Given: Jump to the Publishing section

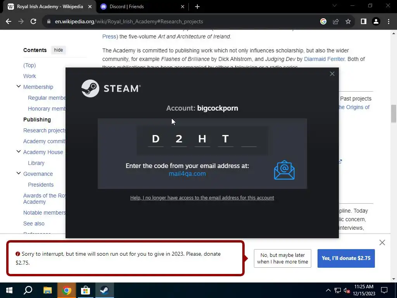Looking at the screenshot, I should (37, 120).
